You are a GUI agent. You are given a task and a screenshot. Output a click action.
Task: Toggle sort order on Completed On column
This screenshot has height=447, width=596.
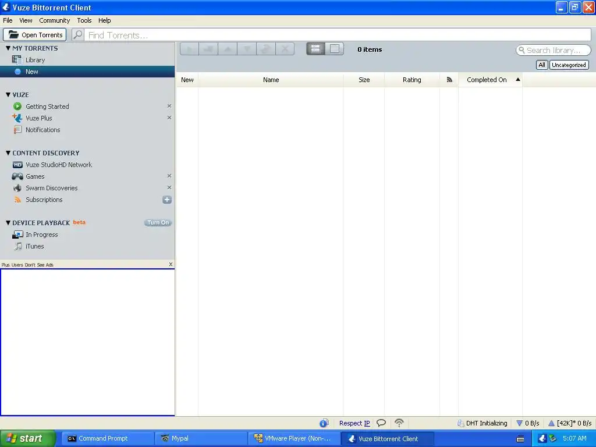[x=490, y=80]
